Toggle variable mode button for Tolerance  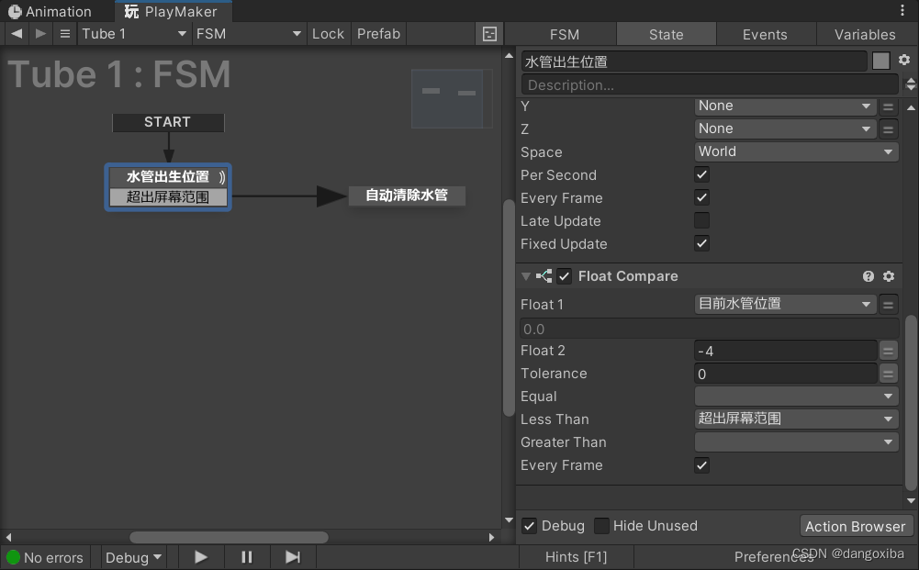click(888, 374)
